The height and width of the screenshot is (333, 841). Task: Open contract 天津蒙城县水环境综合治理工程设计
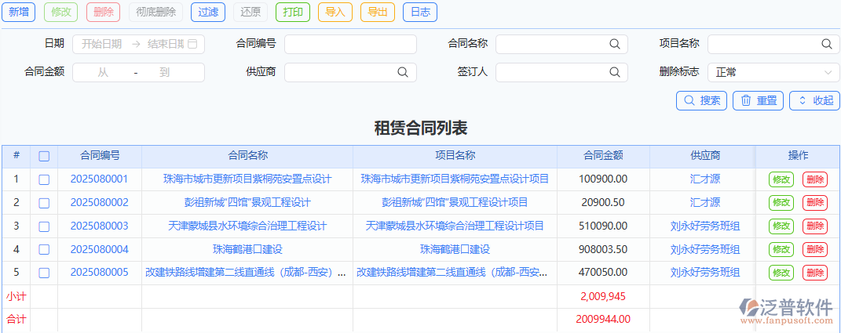(247, 226)
